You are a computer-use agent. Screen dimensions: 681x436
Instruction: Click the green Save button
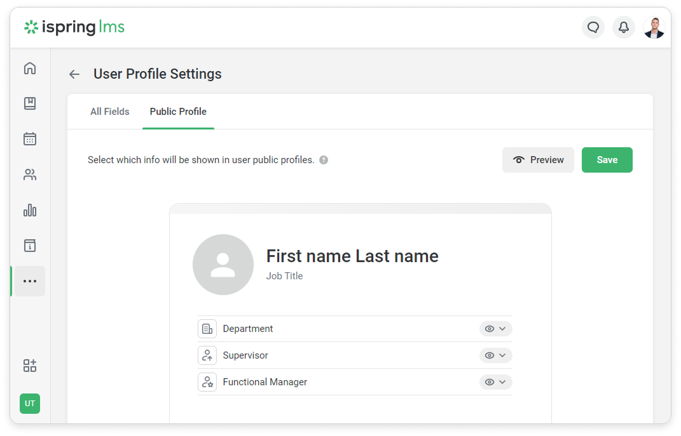pos(607,160)
